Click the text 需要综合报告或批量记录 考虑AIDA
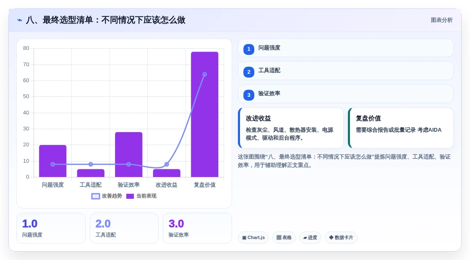 [399, 130]
